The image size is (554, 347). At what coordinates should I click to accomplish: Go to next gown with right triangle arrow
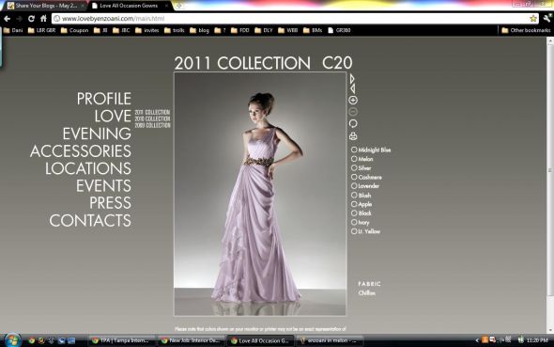(352, 79)
